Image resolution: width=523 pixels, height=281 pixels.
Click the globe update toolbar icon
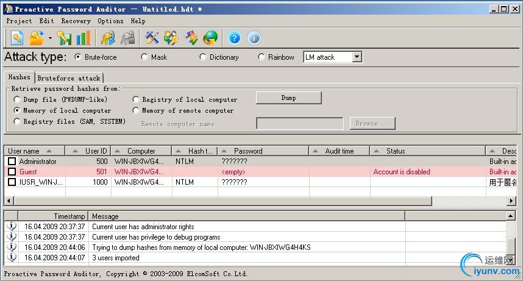pos(210,38)
